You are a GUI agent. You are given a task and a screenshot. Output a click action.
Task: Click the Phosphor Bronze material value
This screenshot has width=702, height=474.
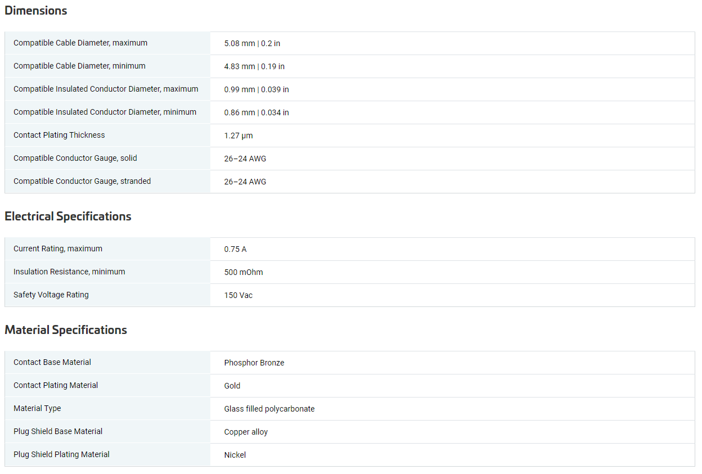(254, 363)
